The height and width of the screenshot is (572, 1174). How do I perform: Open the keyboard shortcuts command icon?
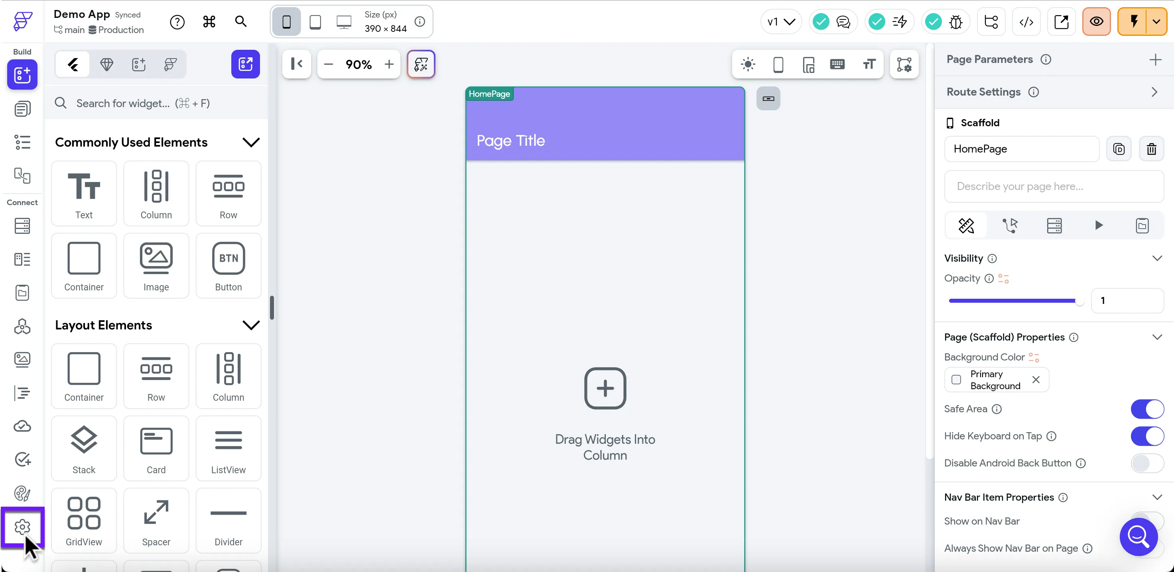pyautogui.click(x=209, y=22)
